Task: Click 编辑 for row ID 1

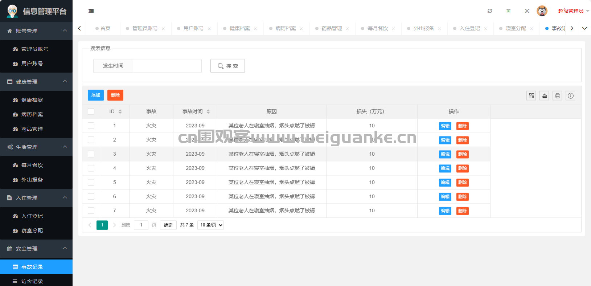Action: tap(445, 126)
